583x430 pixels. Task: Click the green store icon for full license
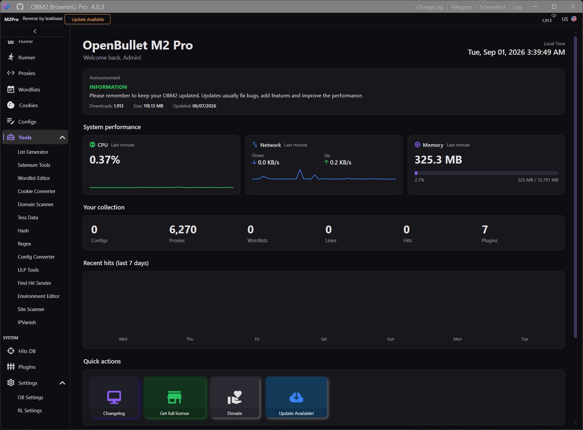[174, 397]
